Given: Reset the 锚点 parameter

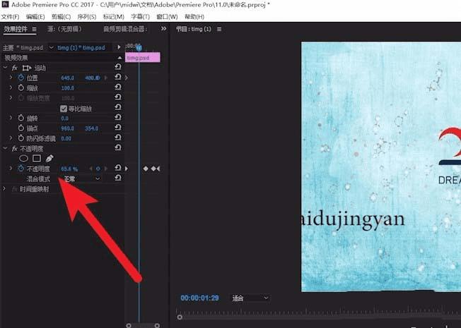Looking at the screenshot, I should 118,128.
